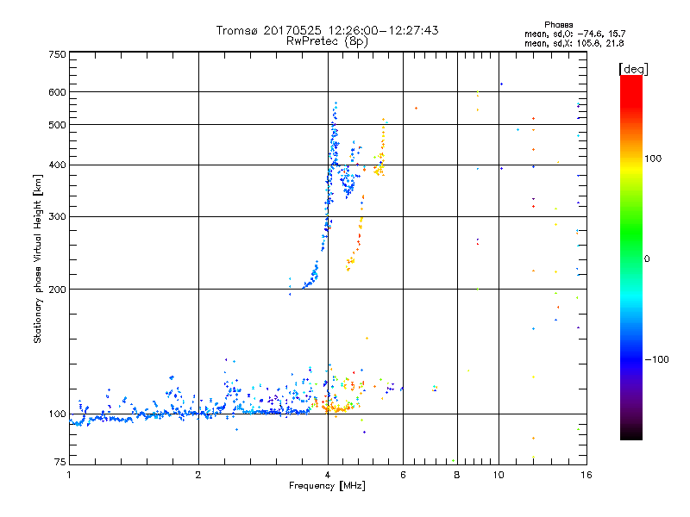Click the colorbar '-100' tick label

tap(656, 359)
